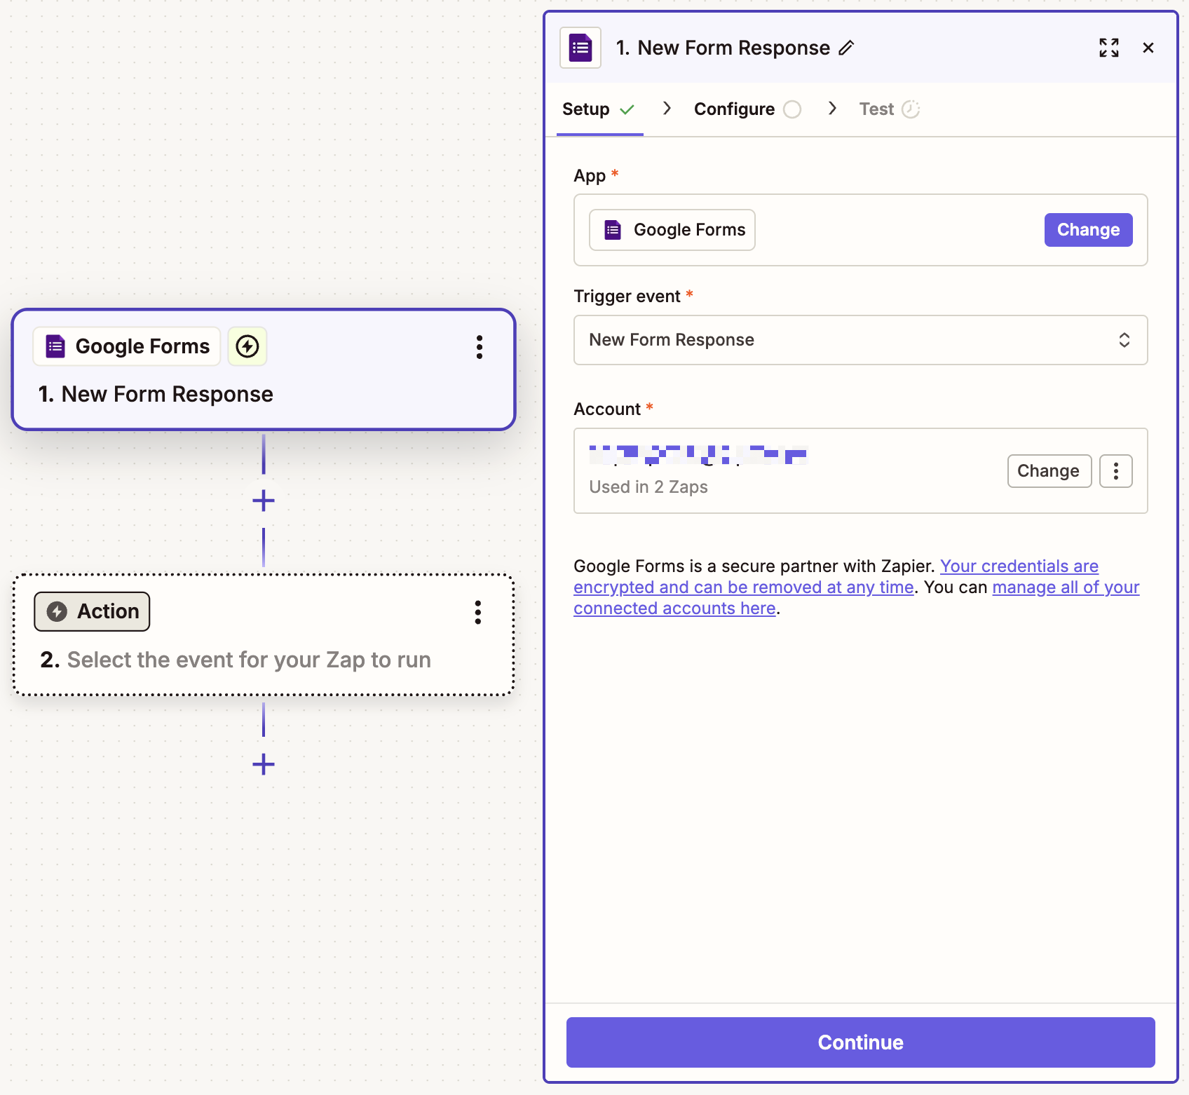
Task: Click the lightning bolt icon beside Google Forms label
Action: coord(247,346)
